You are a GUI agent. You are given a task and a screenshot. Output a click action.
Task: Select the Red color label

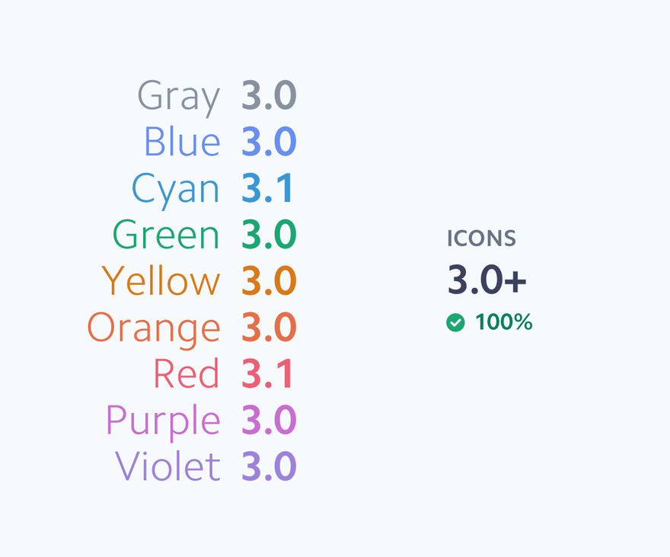187,373
